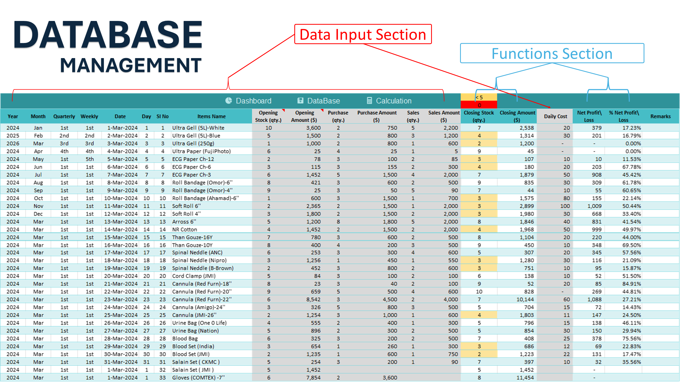
Task: Click the 'Cannula (Amigo)-24"' item cell
Action: (x=211, y=307)
